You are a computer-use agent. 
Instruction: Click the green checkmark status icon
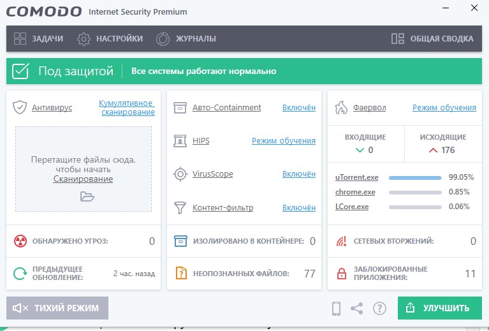click(x=20, y=71)
